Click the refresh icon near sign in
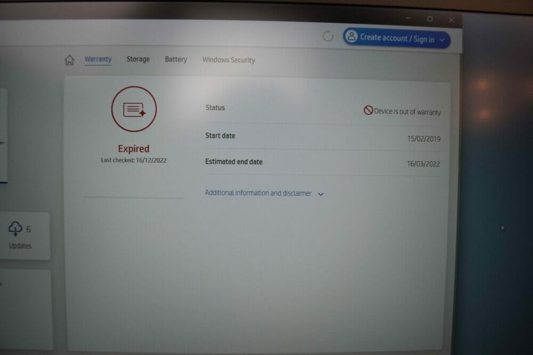This screenshot has width=533, height=355. 328,36
